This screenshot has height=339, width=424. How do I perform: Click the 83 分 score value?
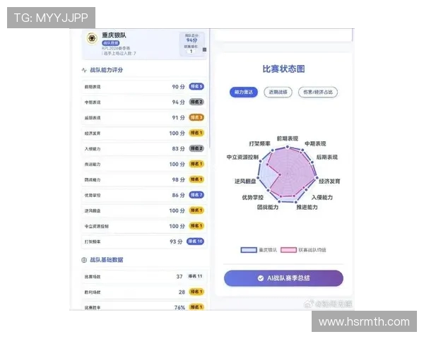179,149
